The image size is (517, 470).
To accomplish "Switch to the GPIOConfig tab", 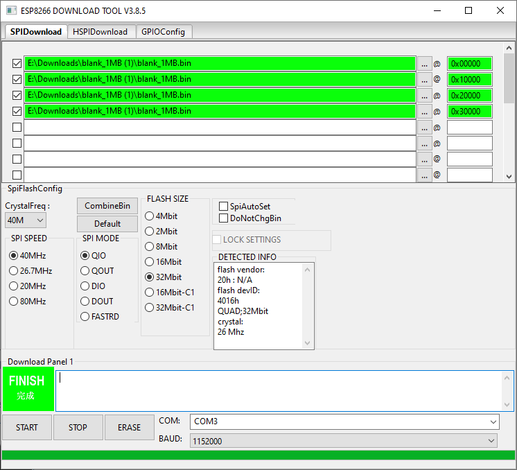I will coord(164,32).
